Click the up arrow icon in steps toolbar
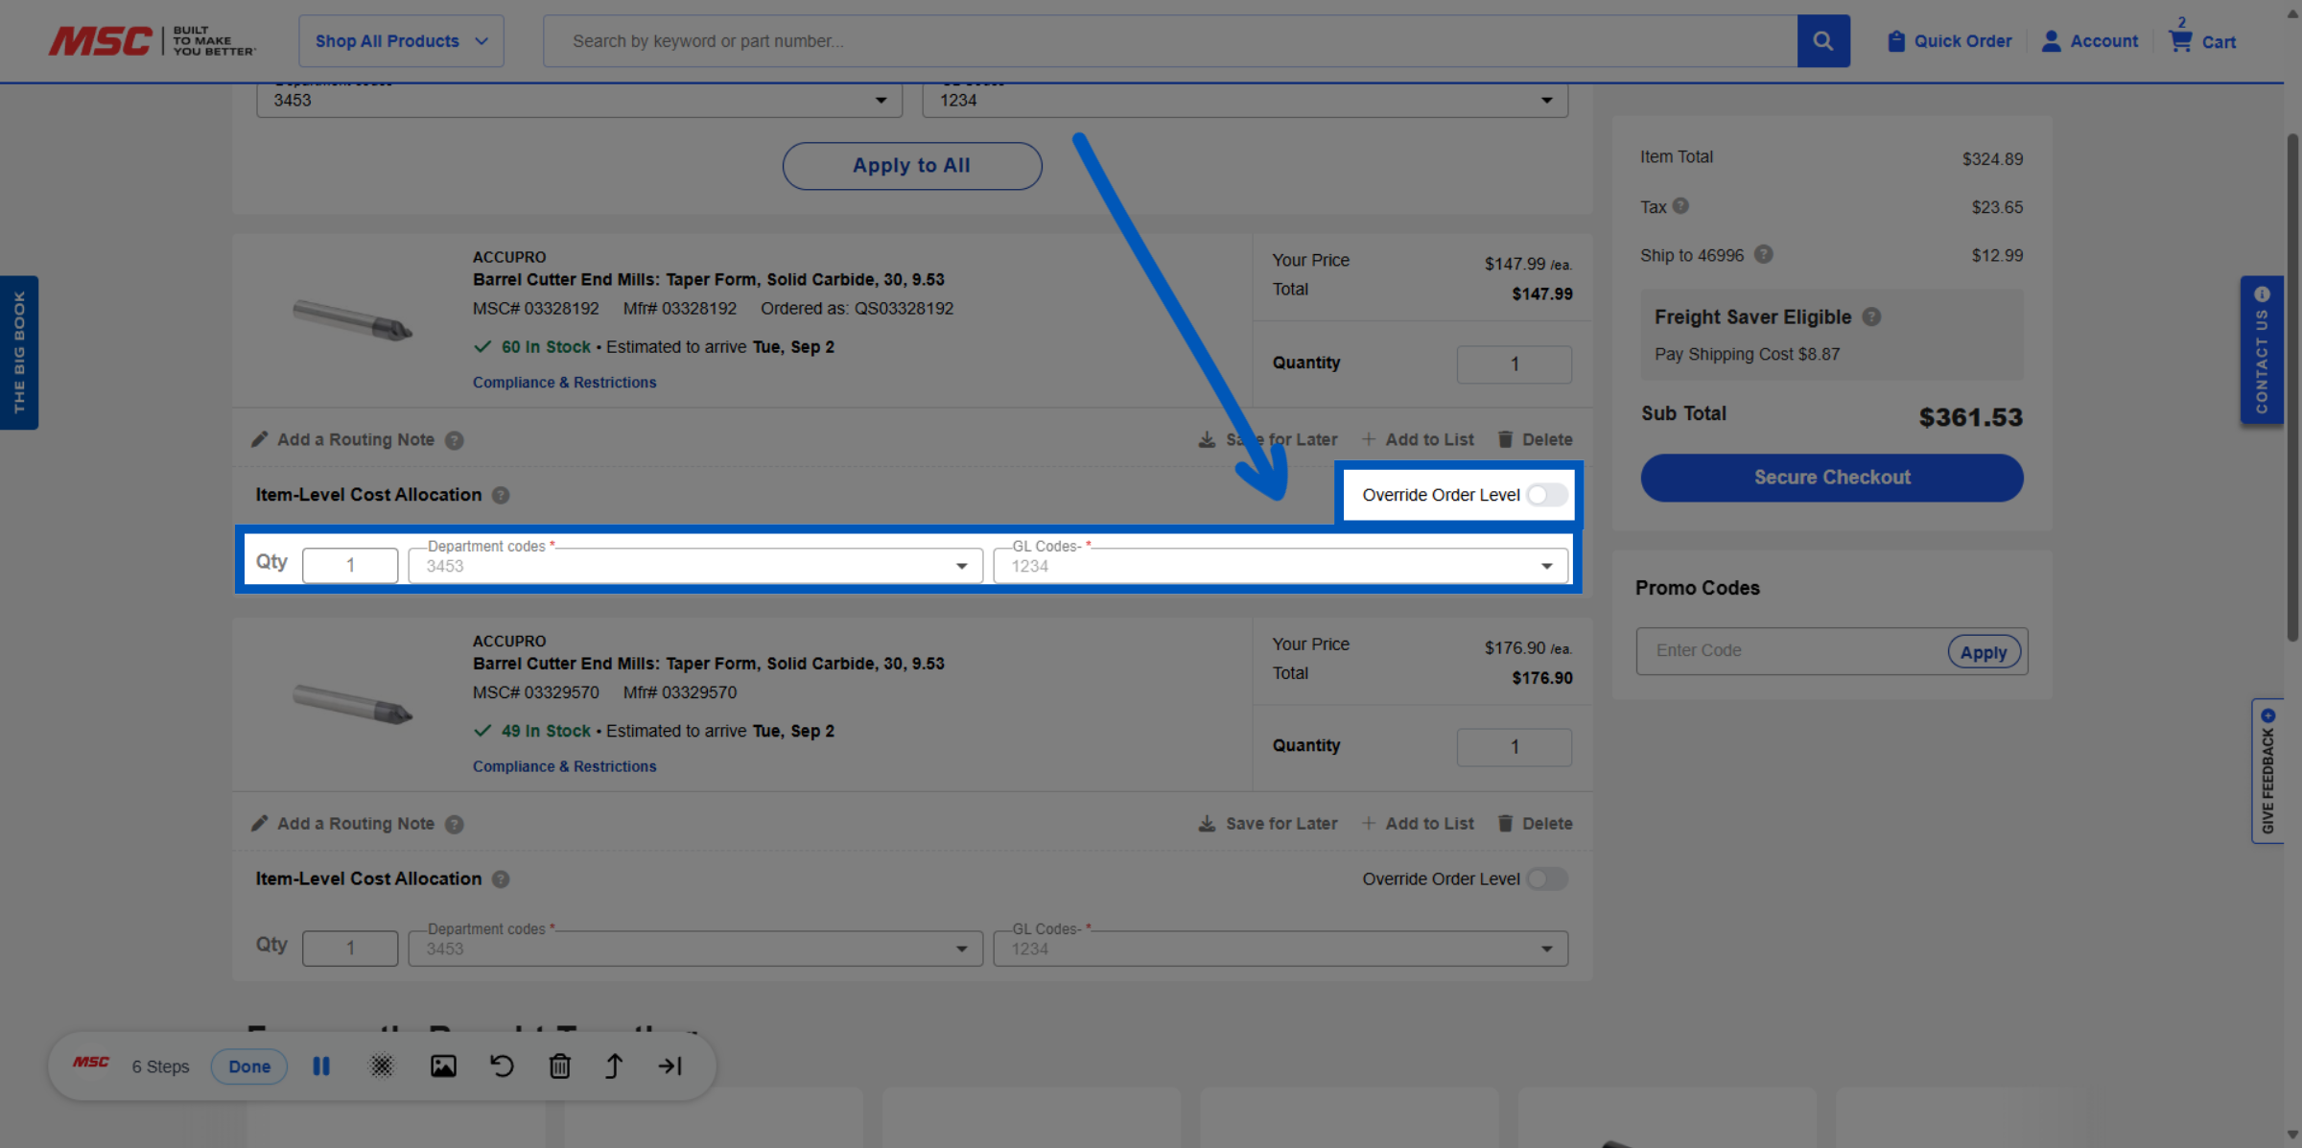Screen dimensions: 2302x1148 click(x=614, y=1066)
